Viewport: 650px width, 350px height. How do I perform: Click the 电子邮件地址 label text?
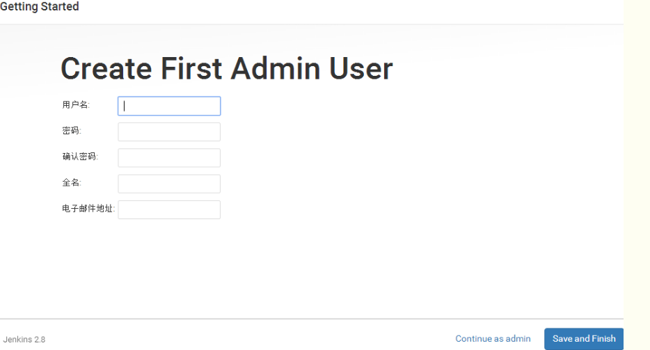tap(88, 208)
